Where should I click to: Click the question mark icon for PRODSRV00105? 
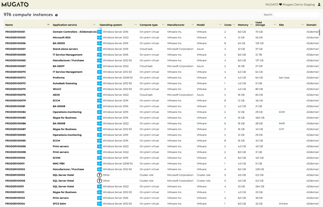click(99, 175)
